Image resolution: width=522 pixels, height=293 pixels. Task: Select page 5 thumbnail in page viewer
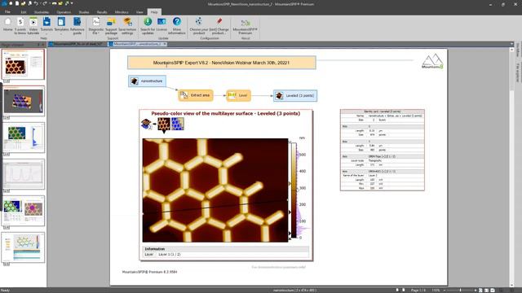click(x=23, y=211)
